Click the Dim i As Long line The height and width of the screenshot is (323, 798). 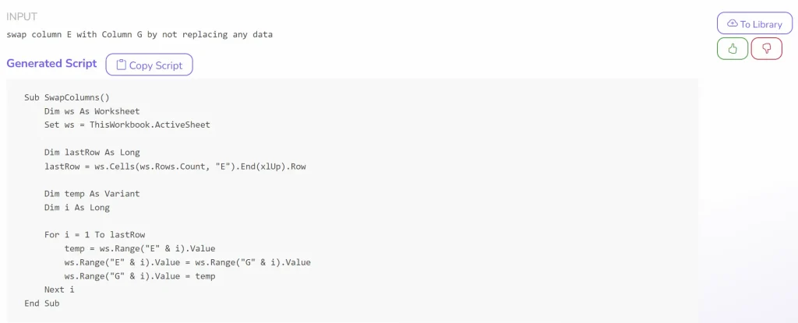click(77, 208)
